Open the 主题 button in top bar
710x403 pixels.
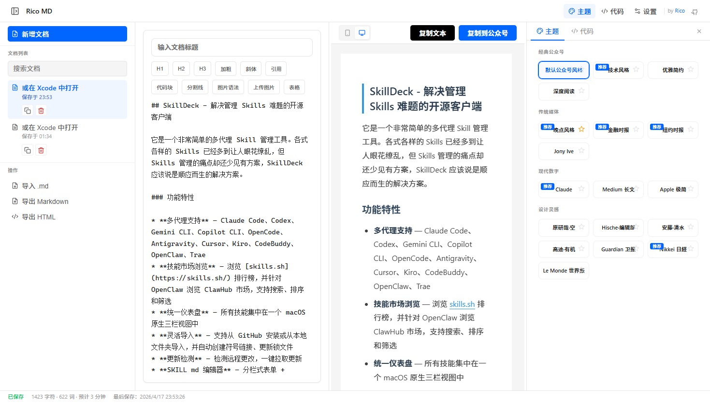tap(580, 11)
